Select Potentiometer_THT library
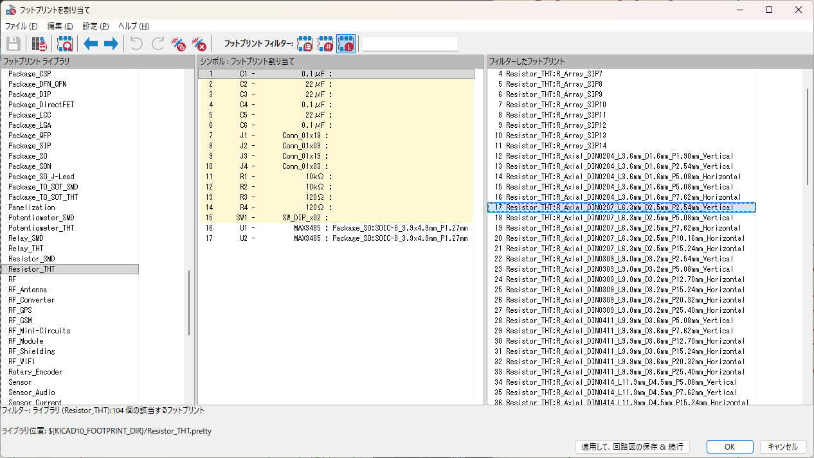Screen dimensions: 814x458 [x=69, y=228]
